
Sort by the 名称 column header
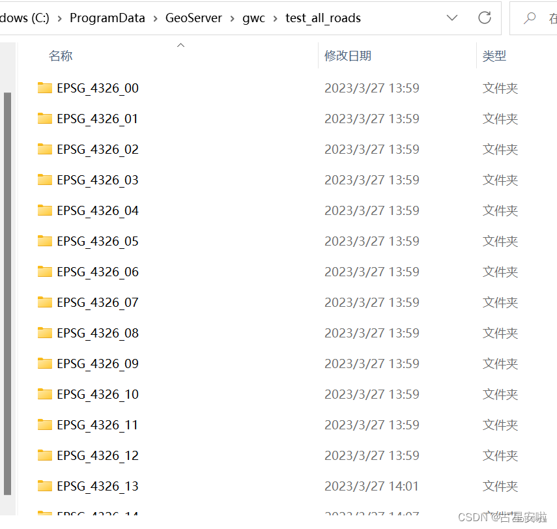[x=61, y=56]
